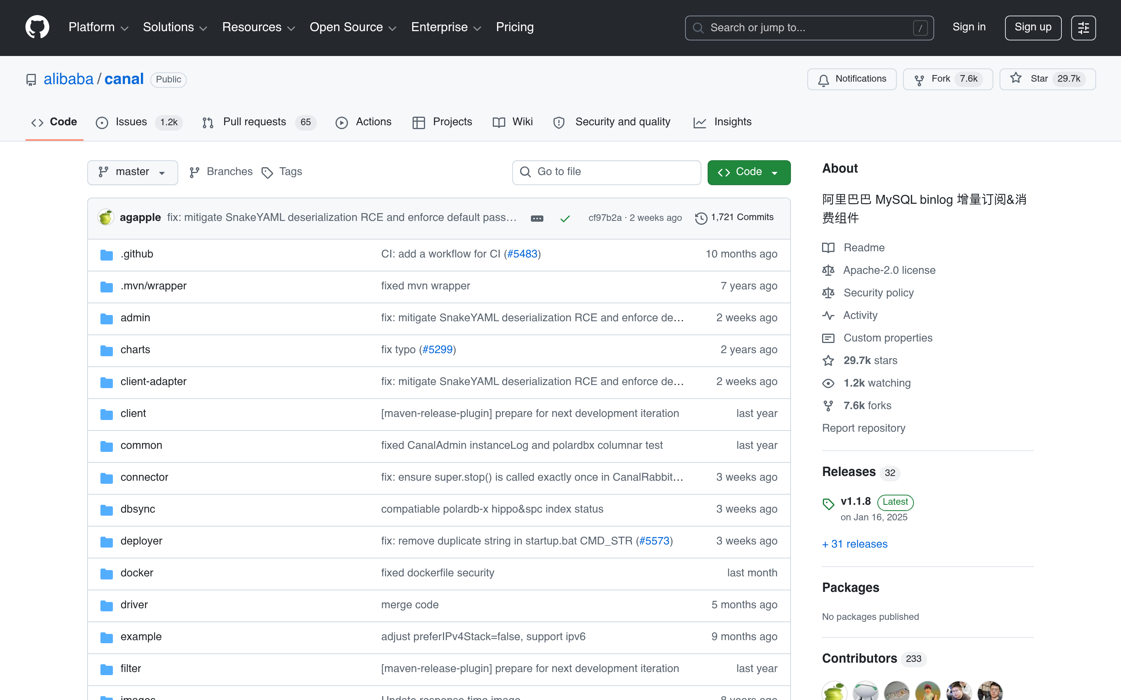Open the Tags link
The width and height of the screenshot is (1121, 700).
pyautogui.click(x=282, y=172)
